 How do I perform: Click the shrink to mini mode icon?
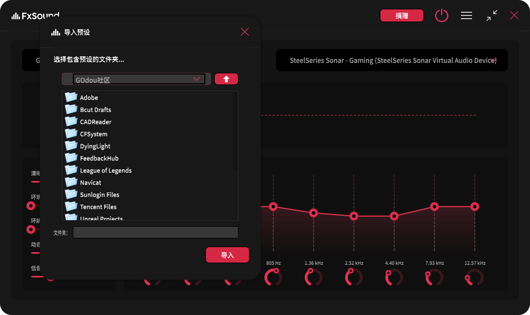492,15
